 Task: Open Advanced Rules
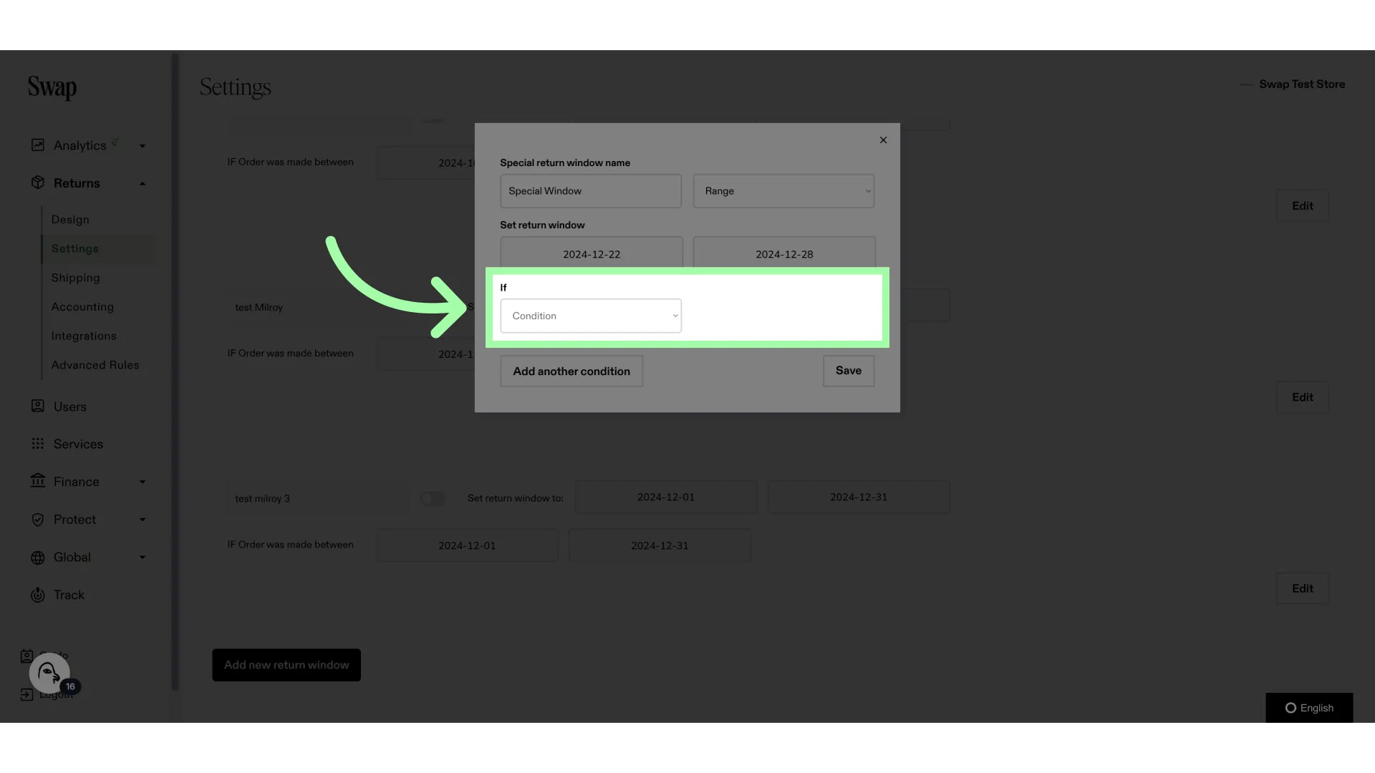point(95,365)
